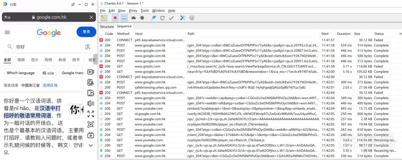Select the 图片 search tab
Viewport: 402px width, 160px height.
[35, 60]
